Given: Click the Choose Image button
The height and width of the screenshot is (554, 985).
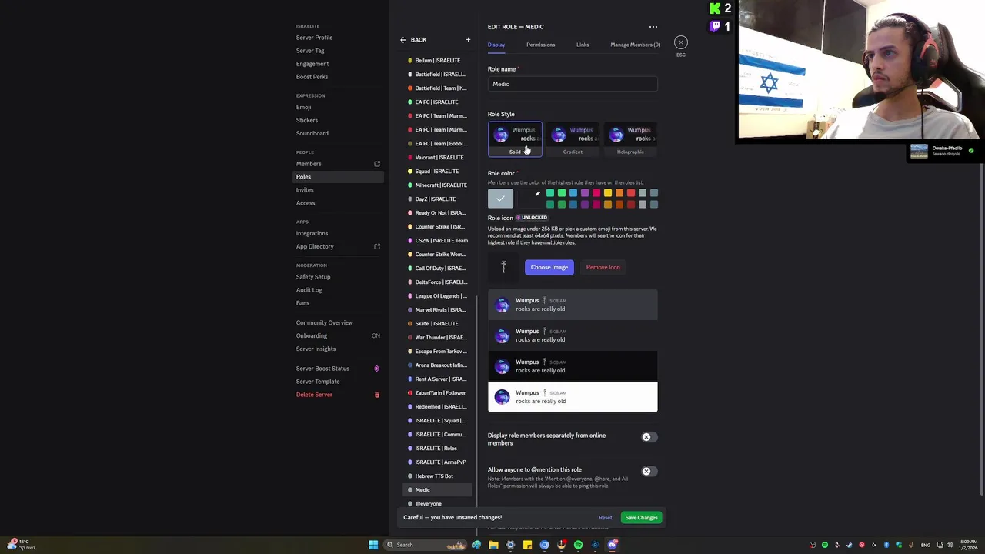Looking at the screenshot, I should tap(549, 267).
